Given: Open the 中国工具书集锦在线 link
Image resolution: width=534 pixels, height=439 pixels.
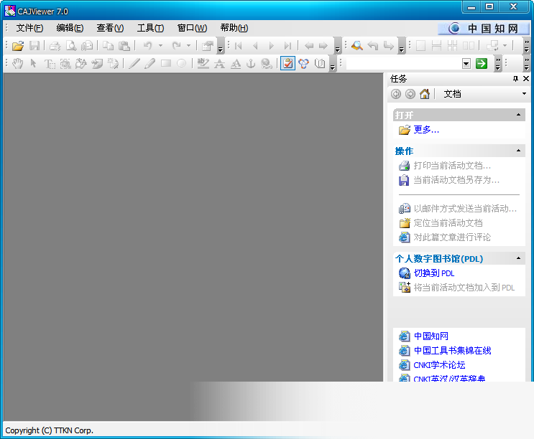Looking at the screenshot, I should pos(452,350).
